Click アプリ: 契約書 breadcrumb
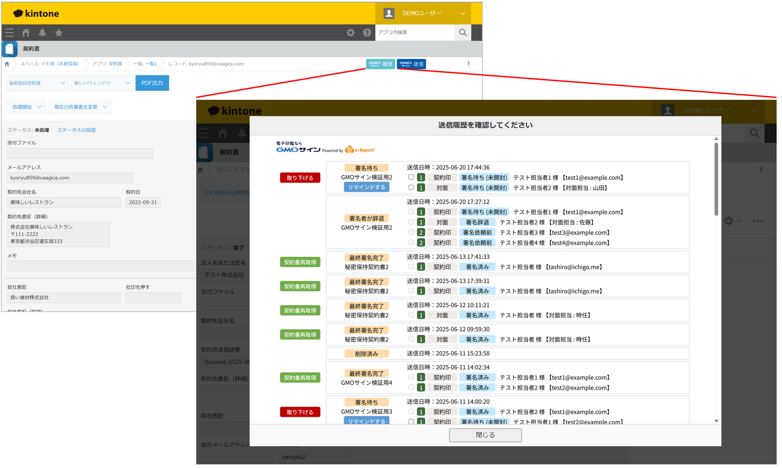The image size is (782, 468). pos(107,64)
